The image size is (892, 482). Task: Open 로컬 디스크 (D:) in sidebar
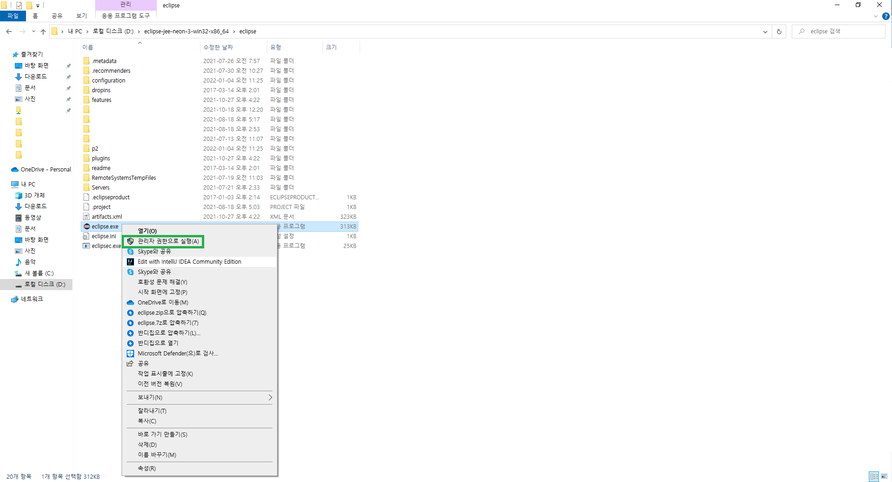click(45, 285)
